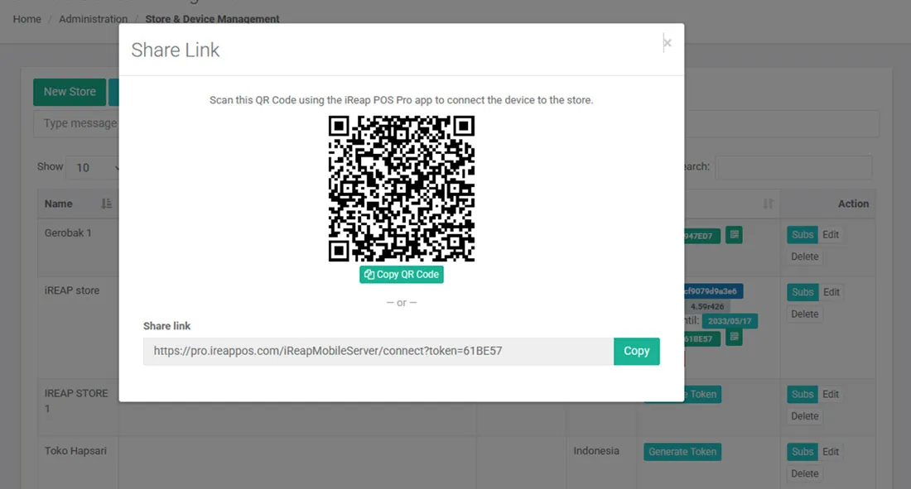The image size is (911, 489).
Task: Click the Indonesia country cell
Action: [x=596, y=451]
